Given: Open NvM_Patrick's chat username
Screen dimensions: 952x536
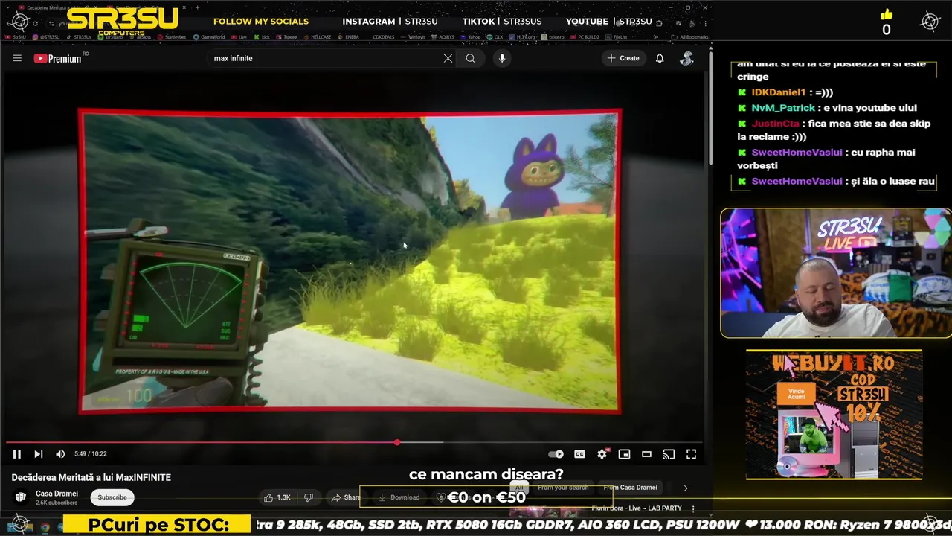Looking at the screenshot, I should point(783,108).
